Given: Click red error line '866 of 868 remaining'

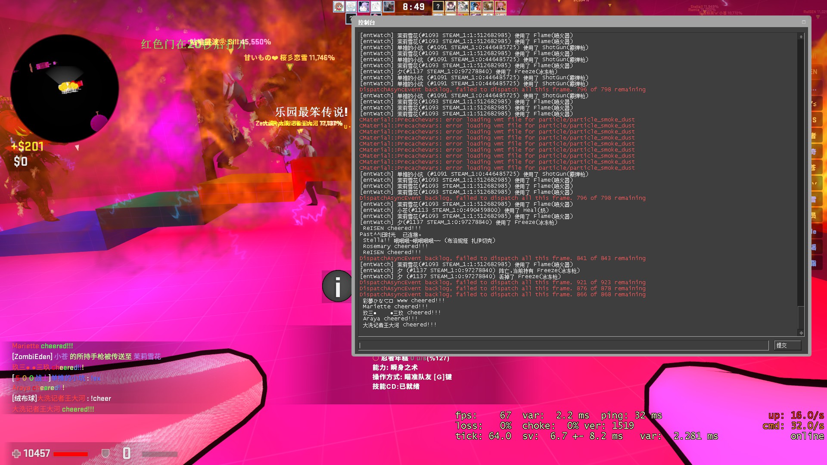Looking at the screenshot, I should click(x=503, y=294).
